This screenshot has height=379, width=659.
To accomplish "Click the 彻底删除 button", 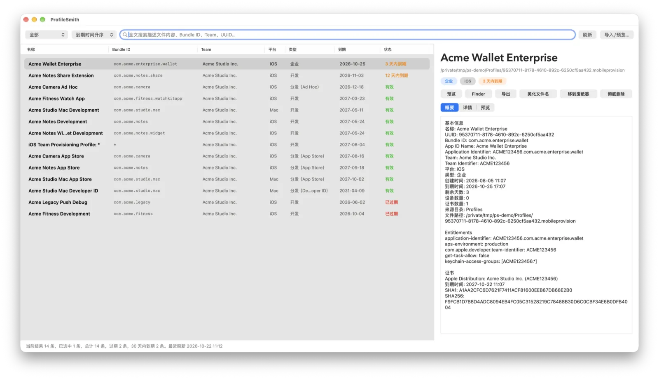I will [616, 94].
